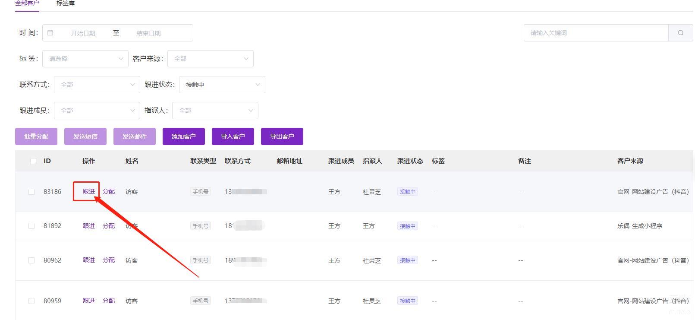Tick the checkbox for customer 83186
The width and height of the screenshot is (695, 320).
point(31,192)
